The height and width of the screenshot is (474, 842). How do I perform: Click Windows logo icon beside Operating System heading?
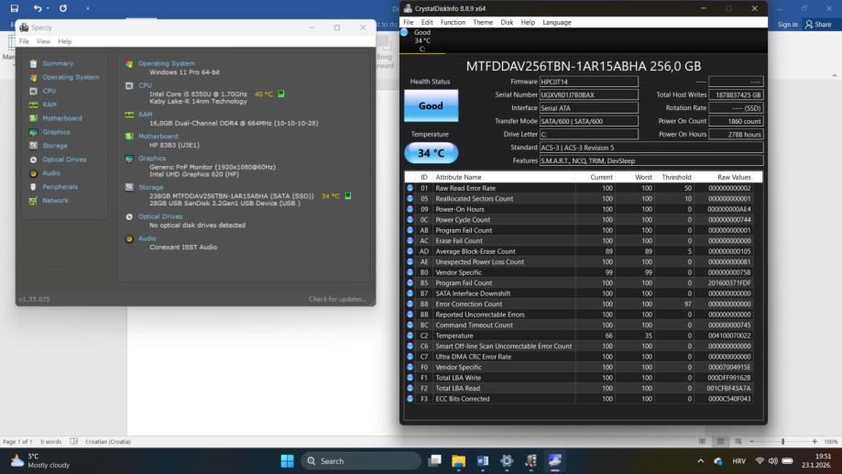click(x=129, y=63)
